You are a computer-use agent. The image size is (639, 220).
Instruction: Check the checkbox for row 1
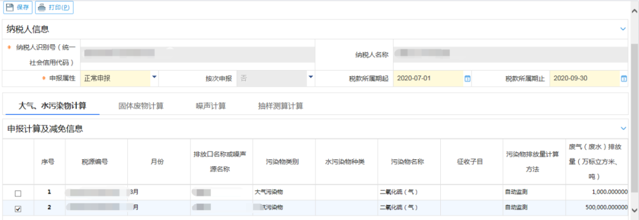[18, 193]
